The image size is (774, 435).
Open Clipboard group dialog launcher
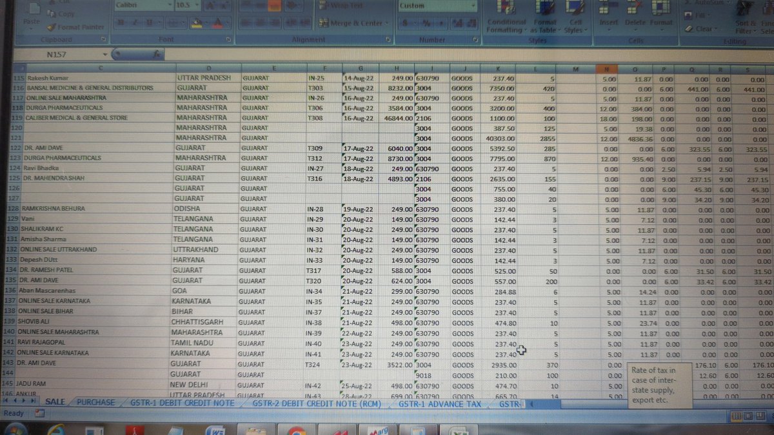[104, 39]
